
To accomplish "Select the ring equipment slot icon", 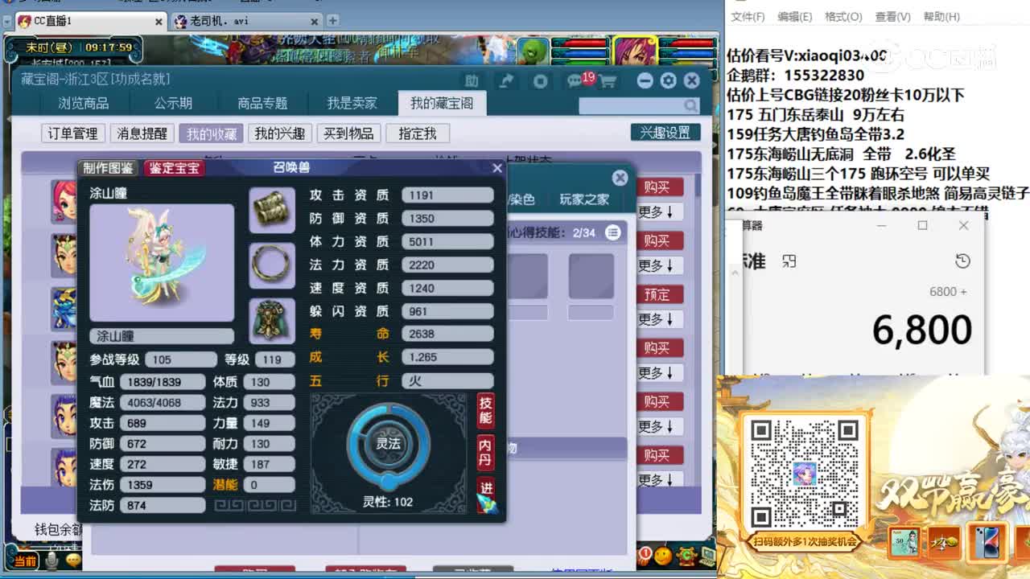I will [x=272, y=265].
